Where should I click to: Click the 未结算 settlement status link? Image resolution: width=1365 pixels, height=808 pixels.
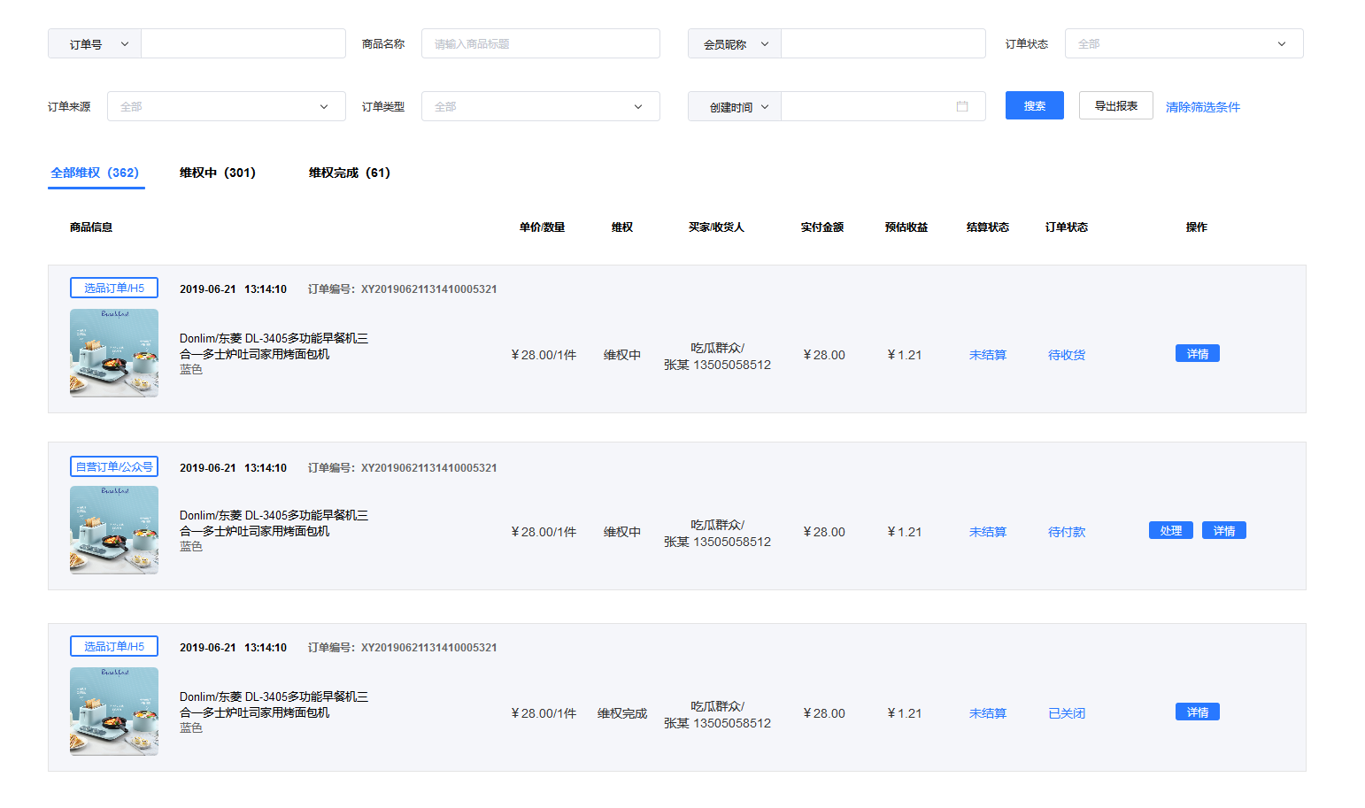[988, 354]
